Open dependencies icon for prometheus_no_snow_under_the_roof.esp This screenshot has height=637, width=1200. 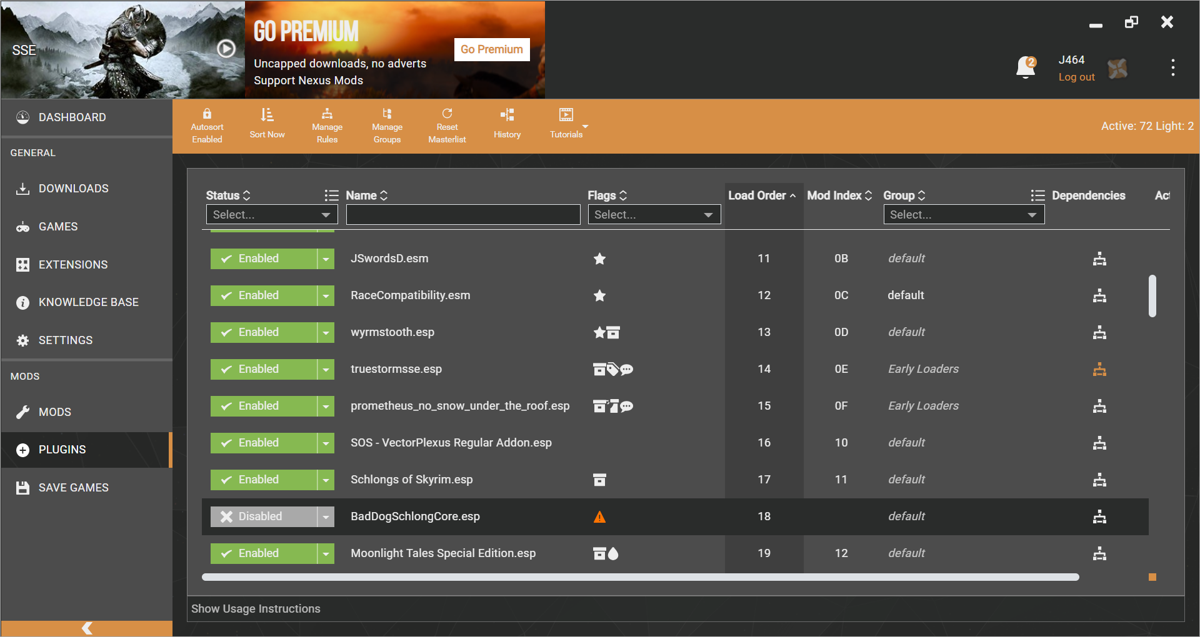tap(1099, 406)
